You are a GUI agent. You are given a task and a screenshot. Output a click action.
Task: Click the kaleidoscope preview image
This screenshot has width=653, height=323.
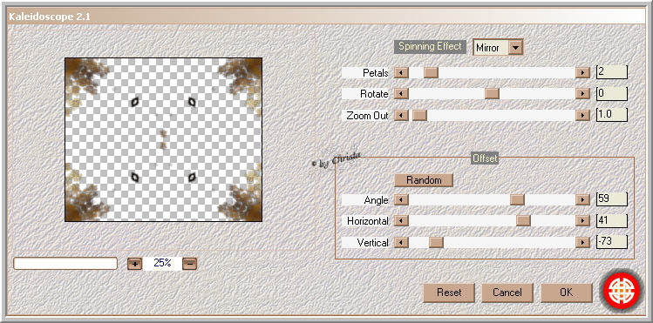click(163, 139)
